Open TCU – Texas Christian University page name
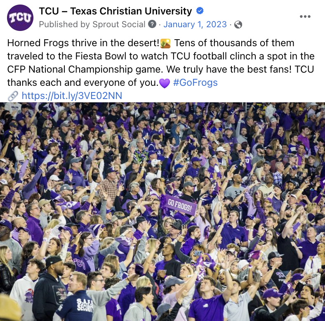 tap(115, 11)
